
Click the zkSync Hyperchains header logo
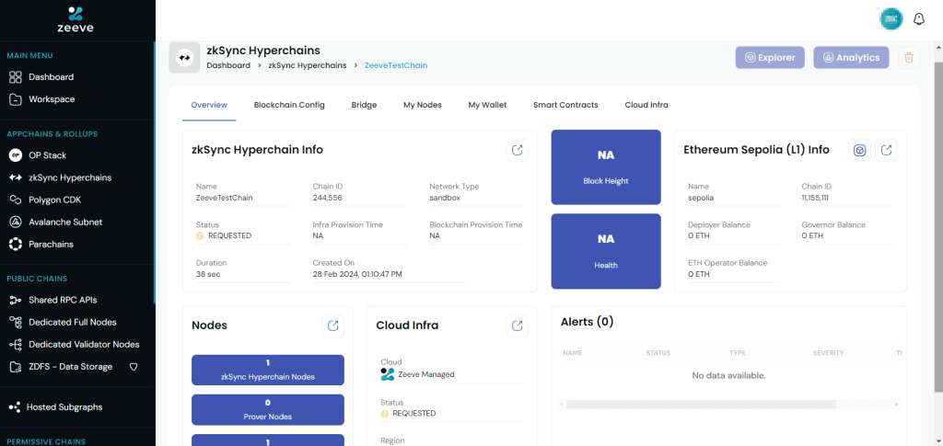184,58
